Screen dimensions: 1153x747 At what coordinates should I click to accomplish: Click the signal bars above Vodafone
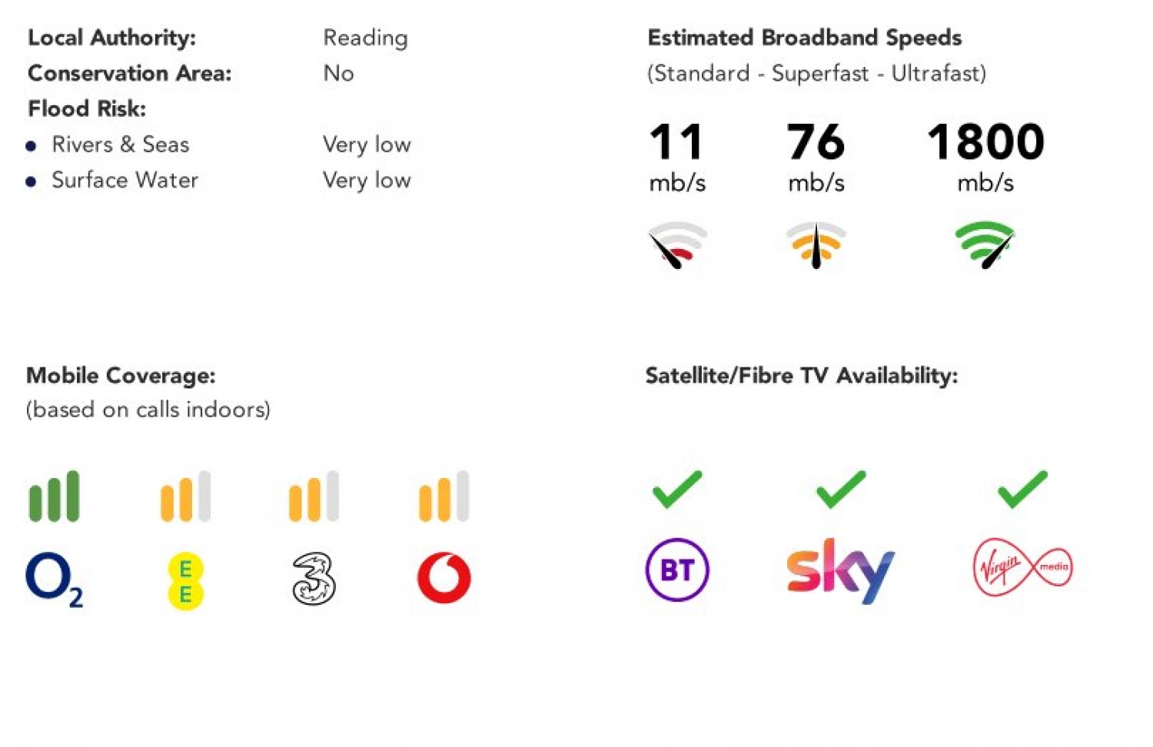tap(444, 496)
